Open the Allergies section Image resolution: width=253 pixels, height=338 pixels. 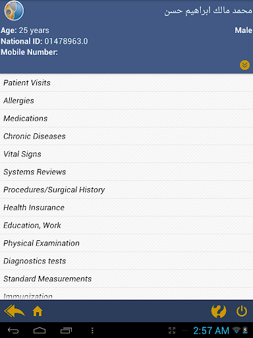pyautogui.click(x=126, y=100)
